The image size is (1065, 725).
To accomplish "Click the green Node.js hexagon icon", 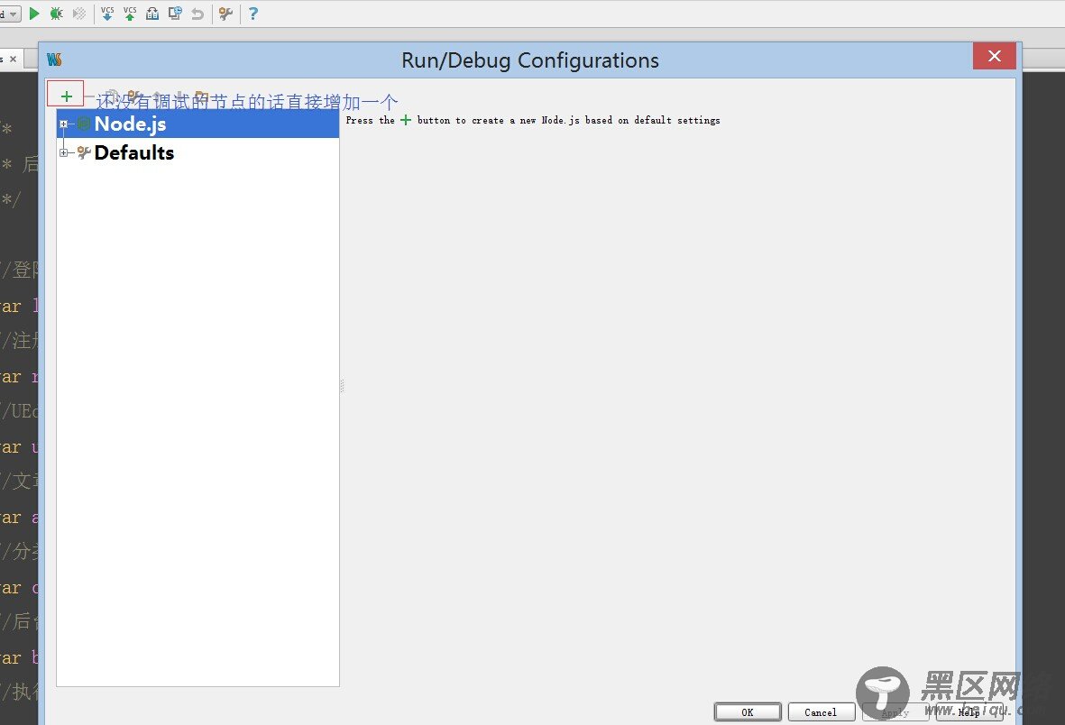I will [x=84, y=124].
